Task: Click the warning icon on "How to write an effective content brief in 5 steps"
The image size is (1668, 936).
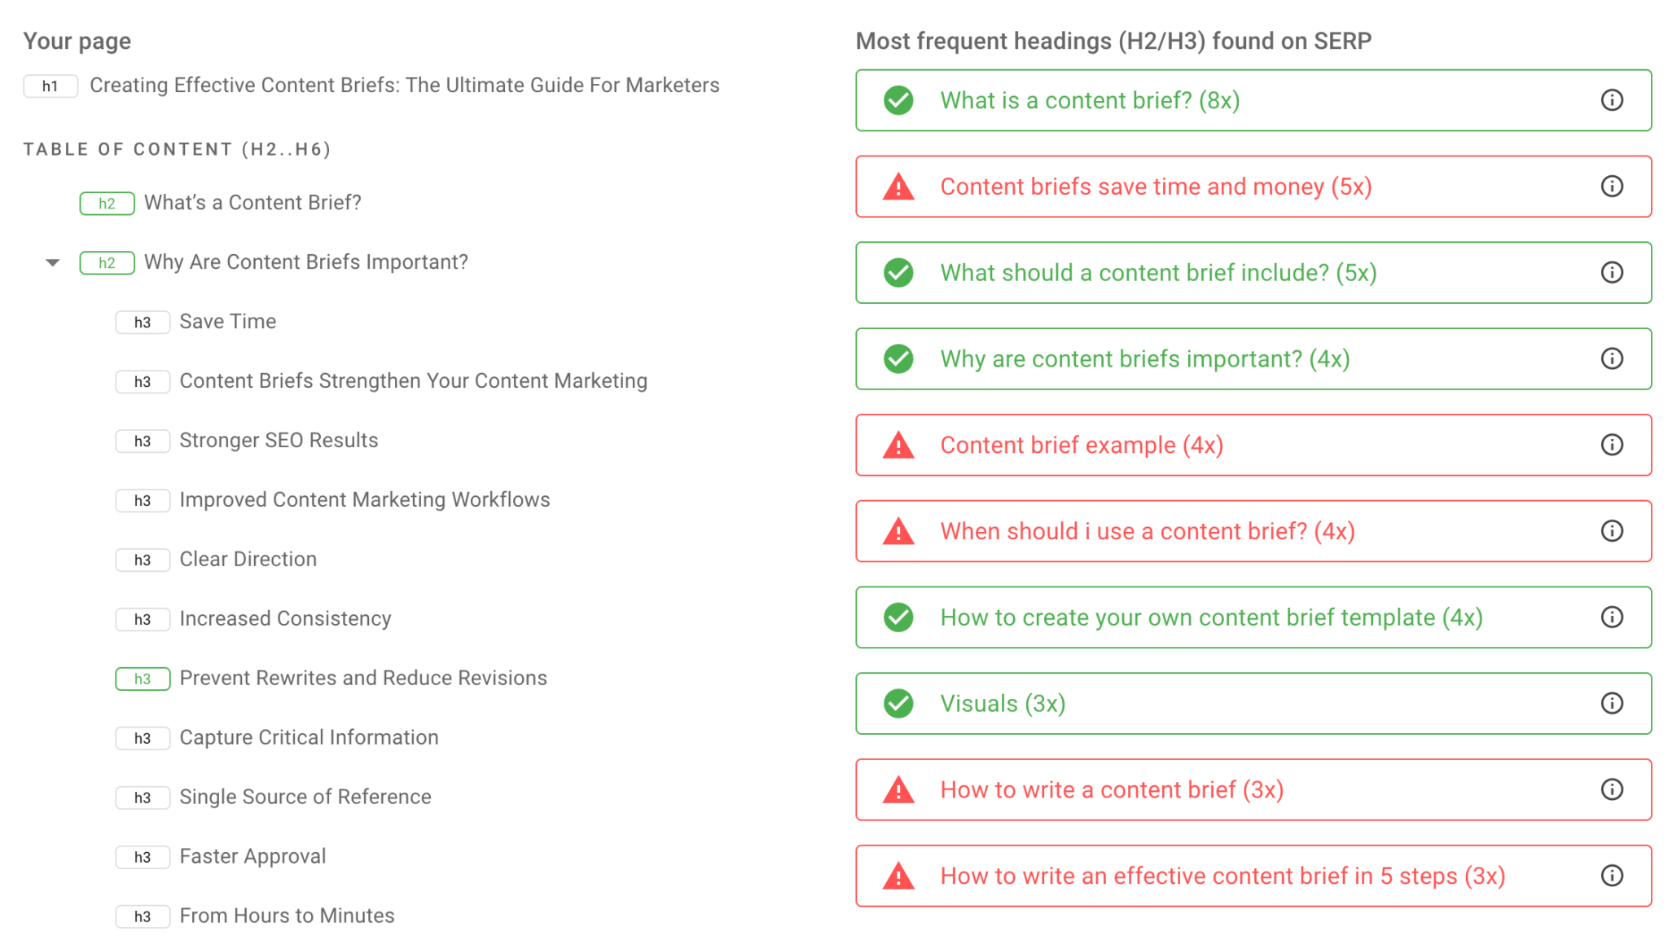Action: [x=898, y=876]
